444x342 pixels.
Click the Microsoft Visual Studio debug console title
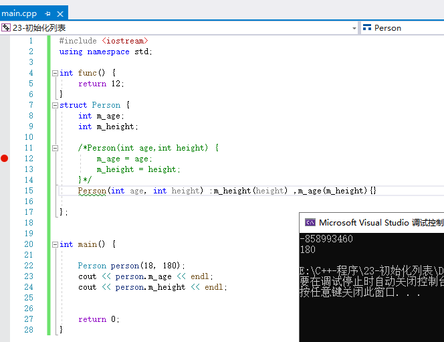(x=381, y=223)
